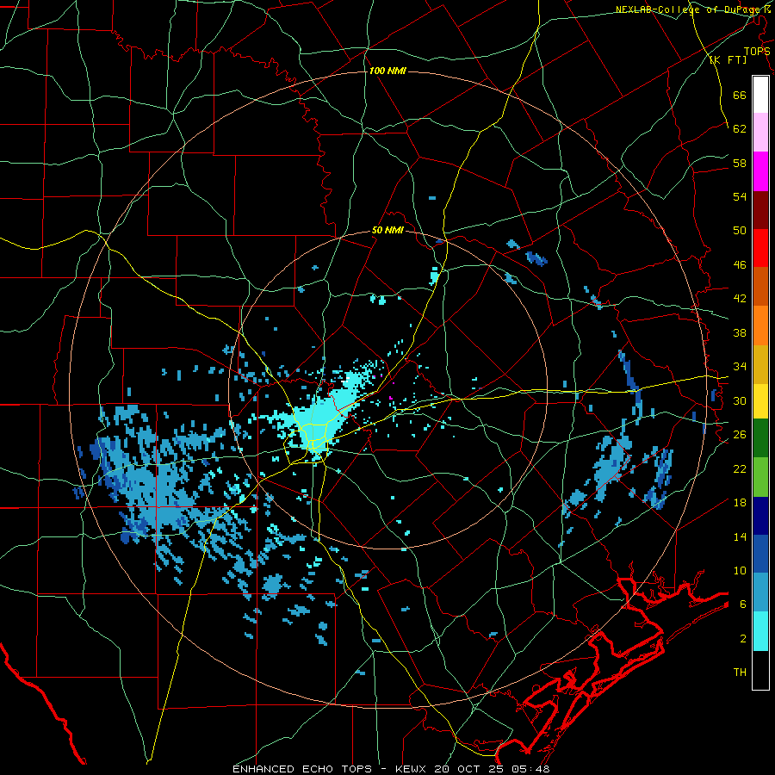Click the white swatch in the tops legend
Image resolution: width=775 pixels, height=775 pixels.
coord(760,95)
